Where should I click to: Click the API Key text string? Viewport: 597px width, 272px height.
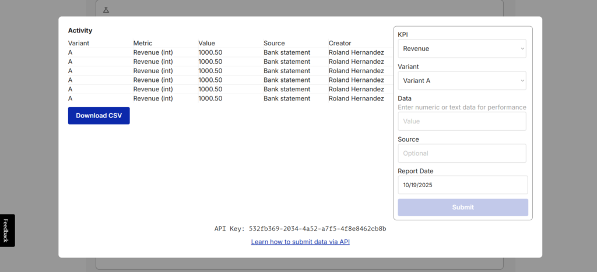click(x=300, y=229)
